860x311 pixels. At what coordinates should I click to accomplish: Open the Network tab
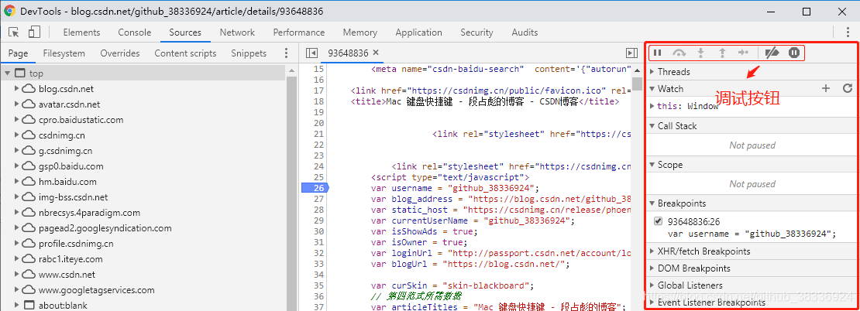237,32
